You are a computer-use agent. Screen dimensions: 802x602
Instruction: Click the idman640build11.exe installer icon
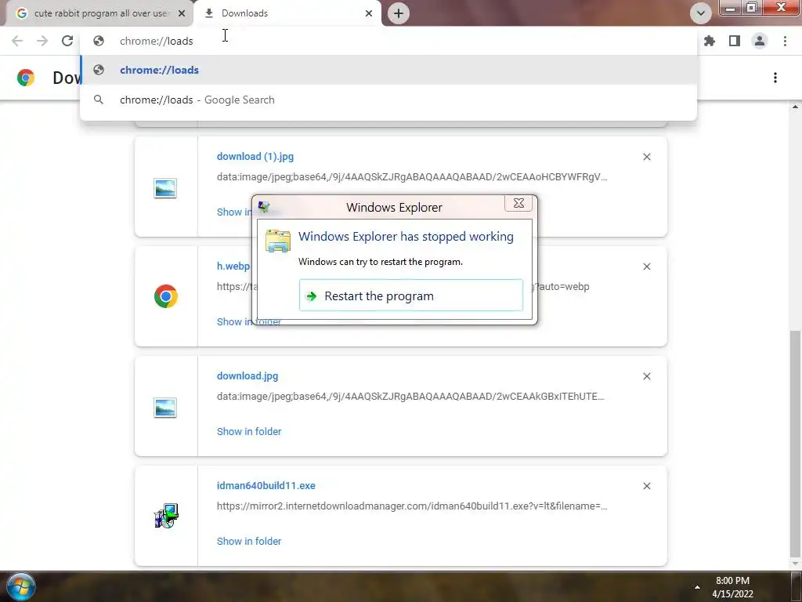[x=166, y=516]
